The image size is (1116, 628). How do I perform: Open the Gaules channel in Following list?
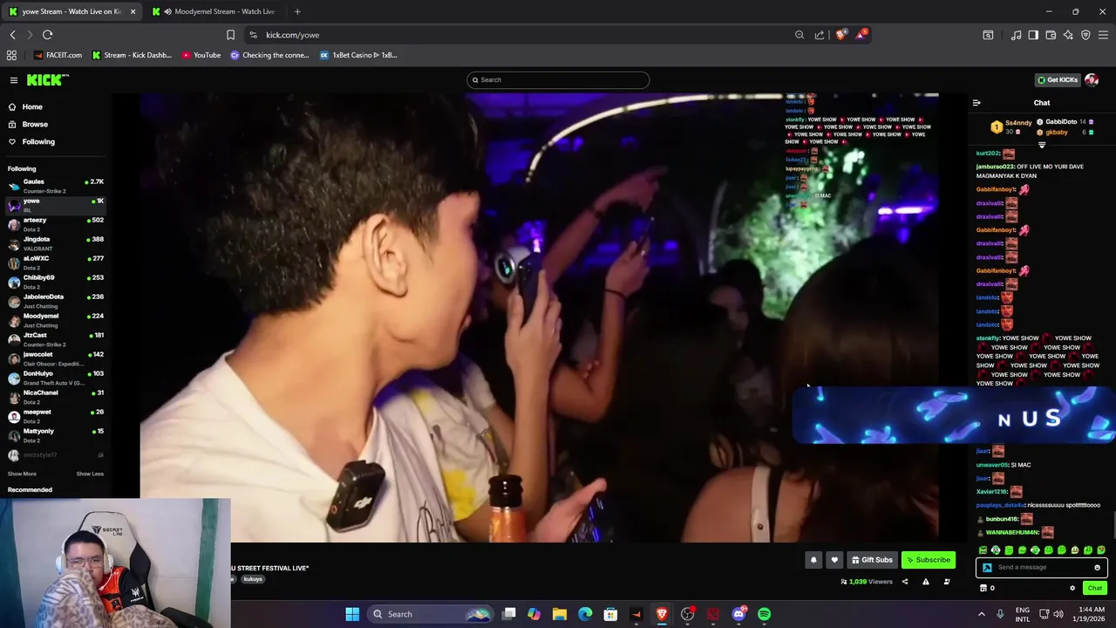(x=56, y=186)
